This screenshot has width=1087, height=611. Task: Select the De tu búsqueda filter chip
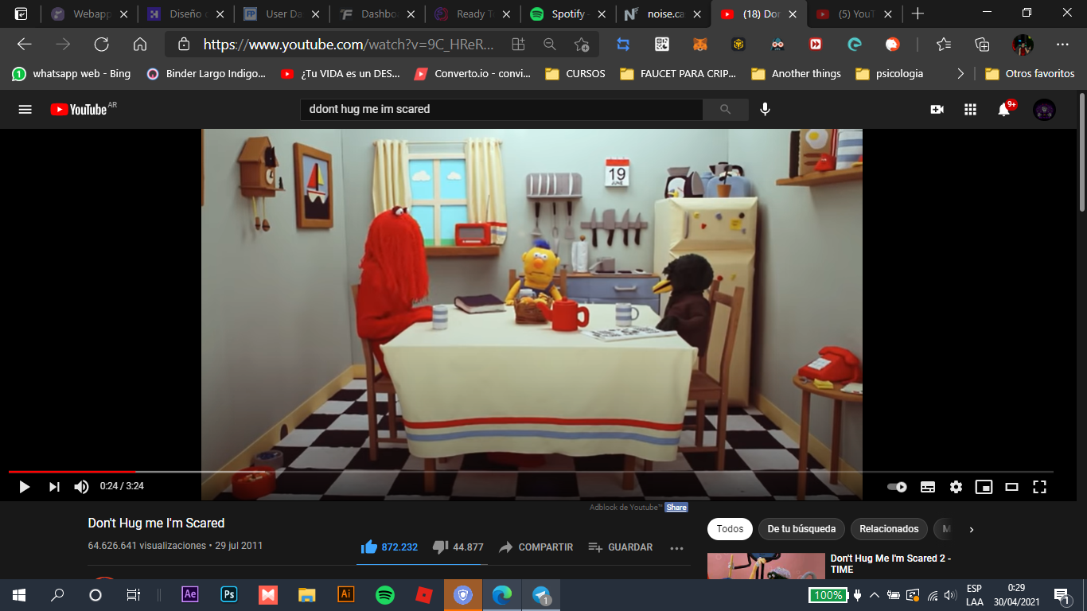(x=801, y=529)
